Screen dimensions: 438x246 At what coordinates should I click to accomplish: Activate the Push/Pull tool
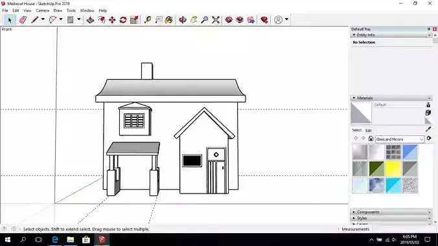[x=90, y=20]
